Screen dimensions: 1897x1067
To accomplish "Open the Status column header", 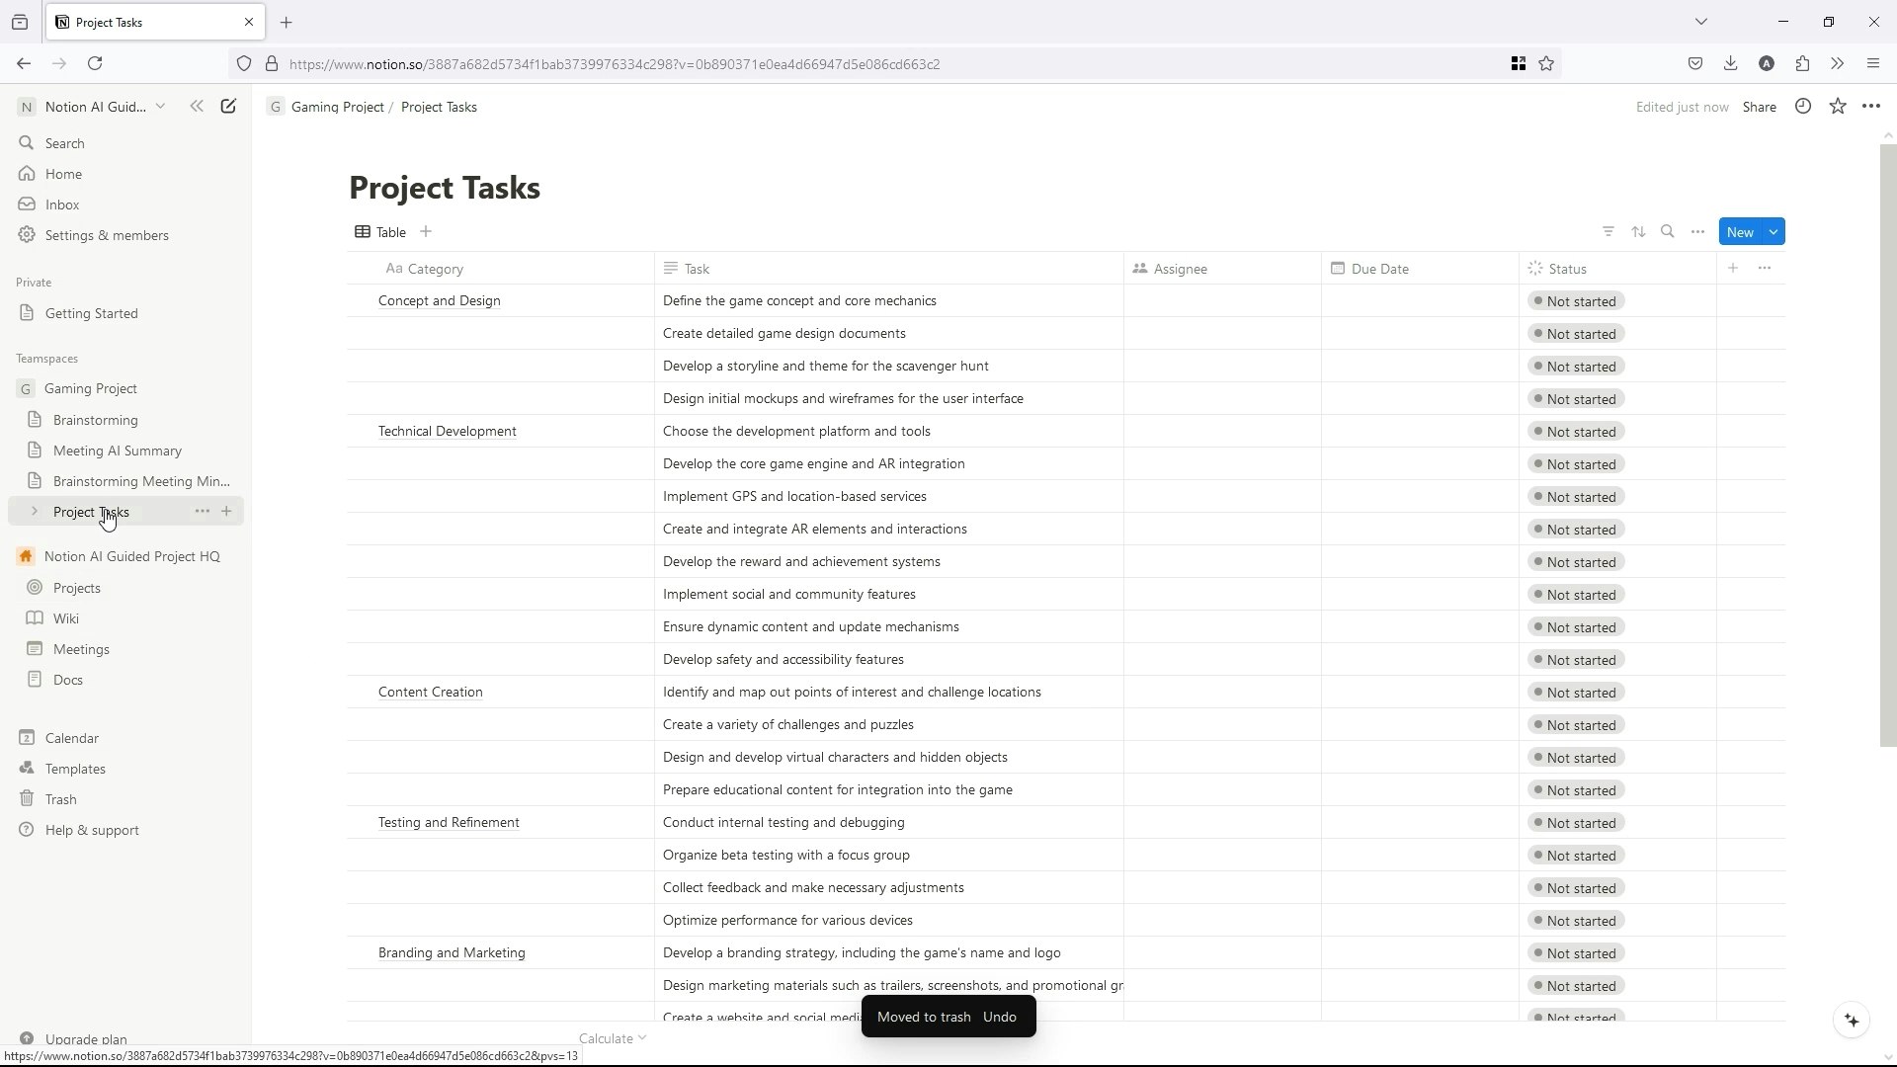I will [1567, 269].
